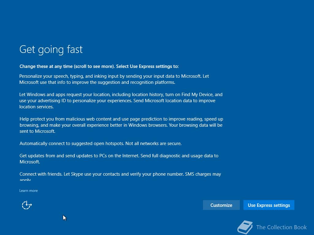Click the 'Windows browsers' phrase
This screenshot has width=314, height=235.
[148, 125]
